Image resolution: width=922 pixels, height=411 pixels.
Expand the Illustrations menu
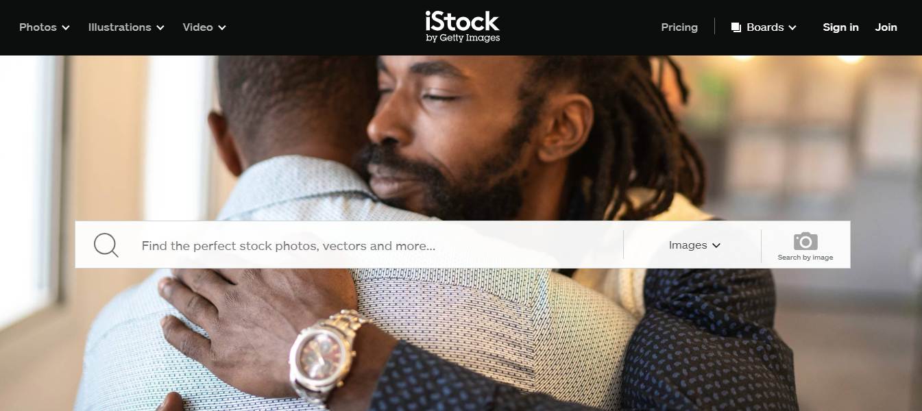coord(126,27)
